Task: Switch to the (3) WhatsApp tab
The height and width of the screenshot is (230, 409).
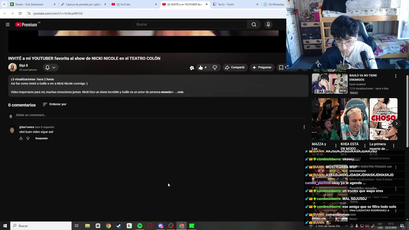Action: (274, 4)
